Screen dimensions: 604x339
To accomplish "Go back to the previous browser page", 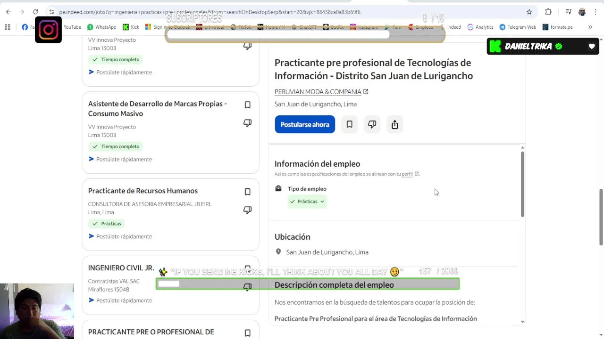I will pyautogui.click(x=8, y=12).
